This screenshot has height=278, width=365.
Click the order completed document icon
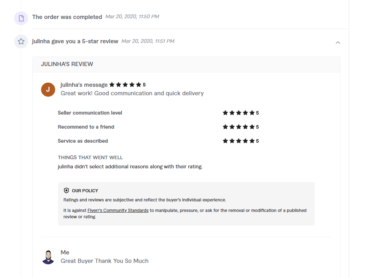tap(21, 18)
